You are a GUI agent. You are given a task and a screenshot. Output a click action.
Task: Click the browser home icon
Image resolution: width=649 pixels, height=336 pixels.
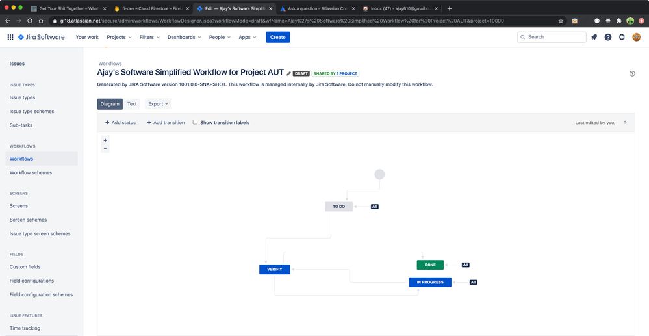click(x=41, y=21)
